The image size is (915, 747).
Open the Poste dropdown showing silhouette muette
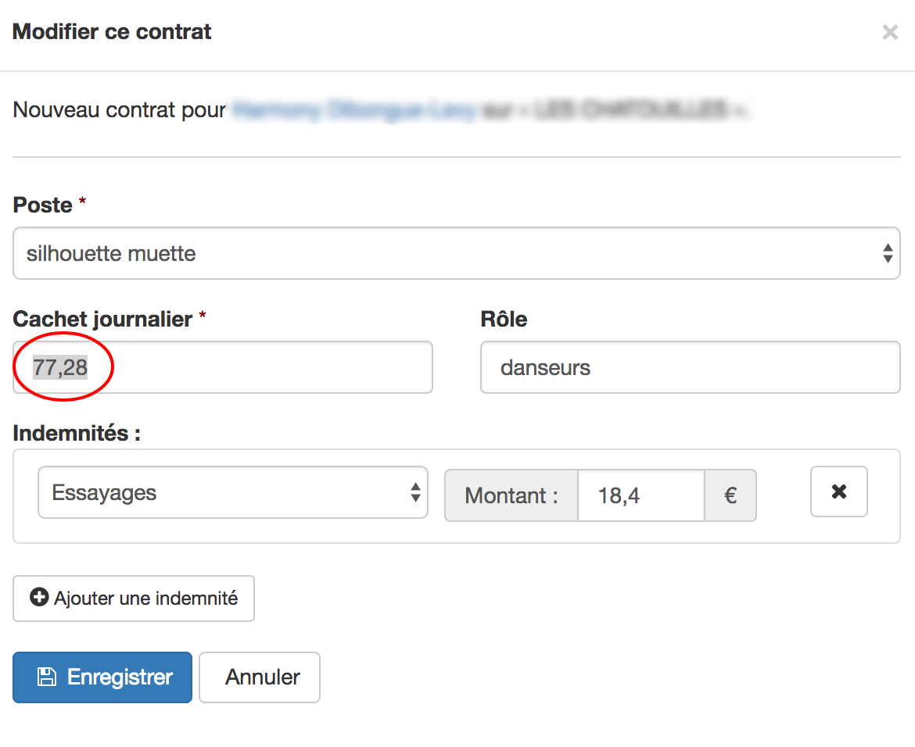(457, 253)
